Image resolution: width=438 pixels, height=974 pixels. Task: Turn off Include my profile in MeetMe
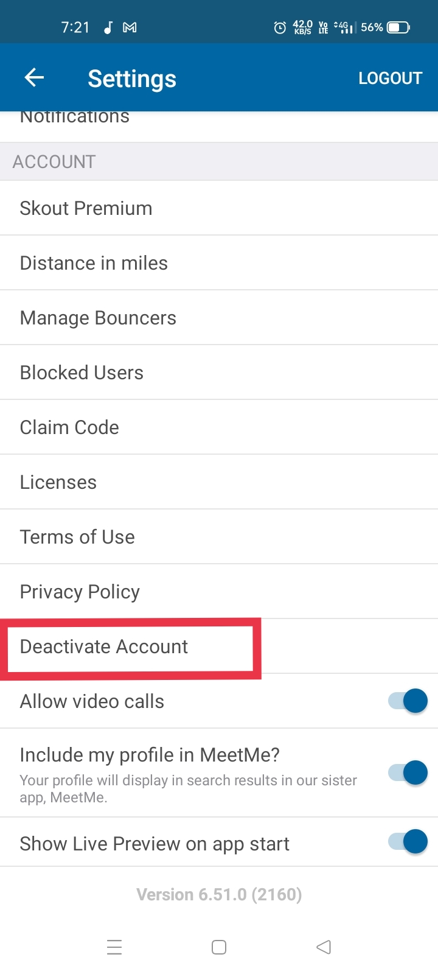pos(408,773)
